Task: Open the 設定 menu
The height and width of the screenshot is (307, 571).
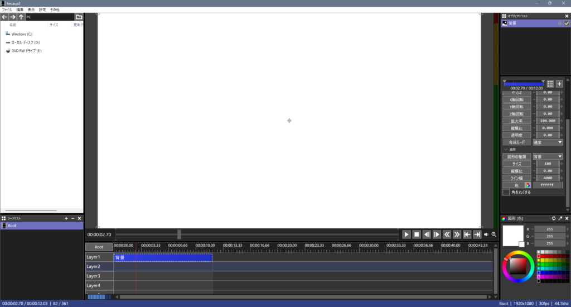Action: point(42,9)
